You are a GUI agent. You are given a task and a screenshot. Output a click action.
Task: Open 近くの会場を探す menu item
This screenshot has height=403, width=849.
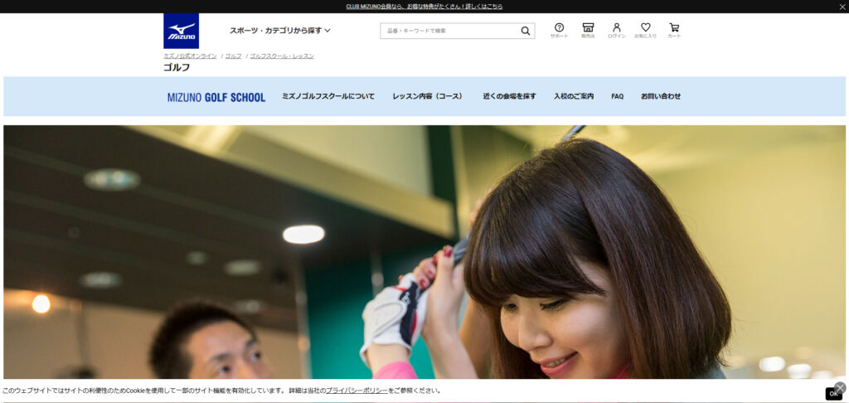tap(509, 96)
